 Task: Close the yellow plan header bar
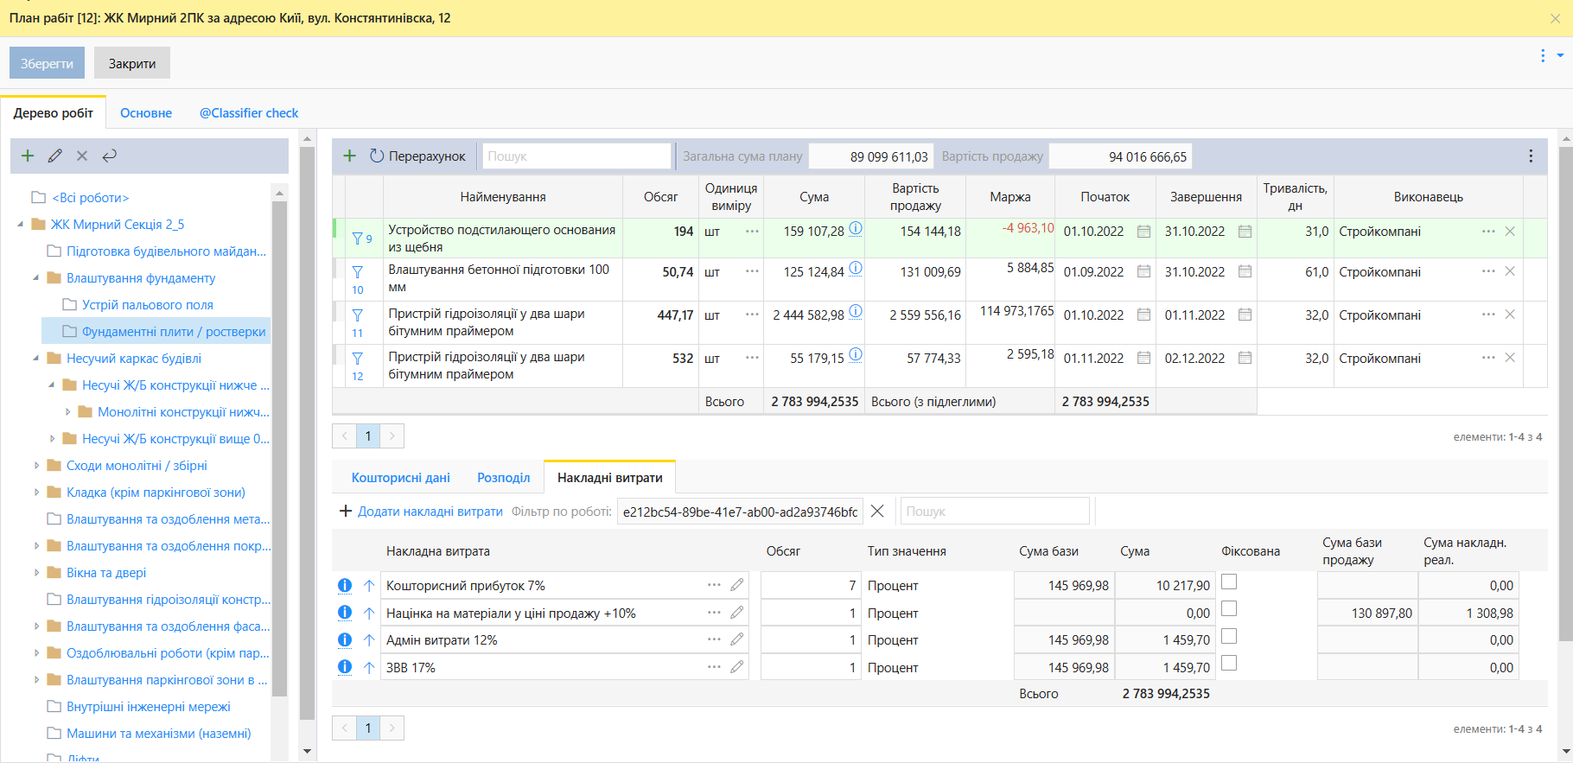tap(1555, 18)
